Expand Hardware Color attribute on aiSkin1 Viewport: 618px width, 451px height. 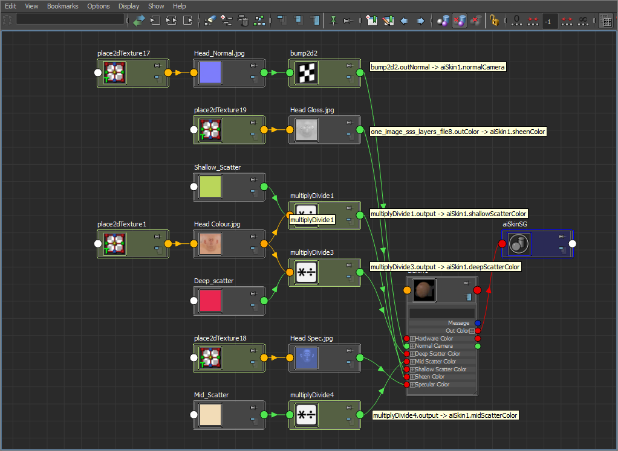pyautogui.click(x=412, y=339)
